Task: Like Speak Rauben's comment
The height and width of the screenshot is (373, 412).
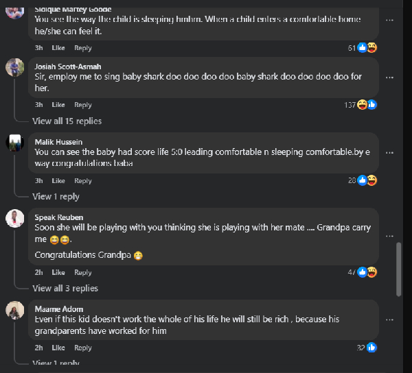Action: (58, 273)
